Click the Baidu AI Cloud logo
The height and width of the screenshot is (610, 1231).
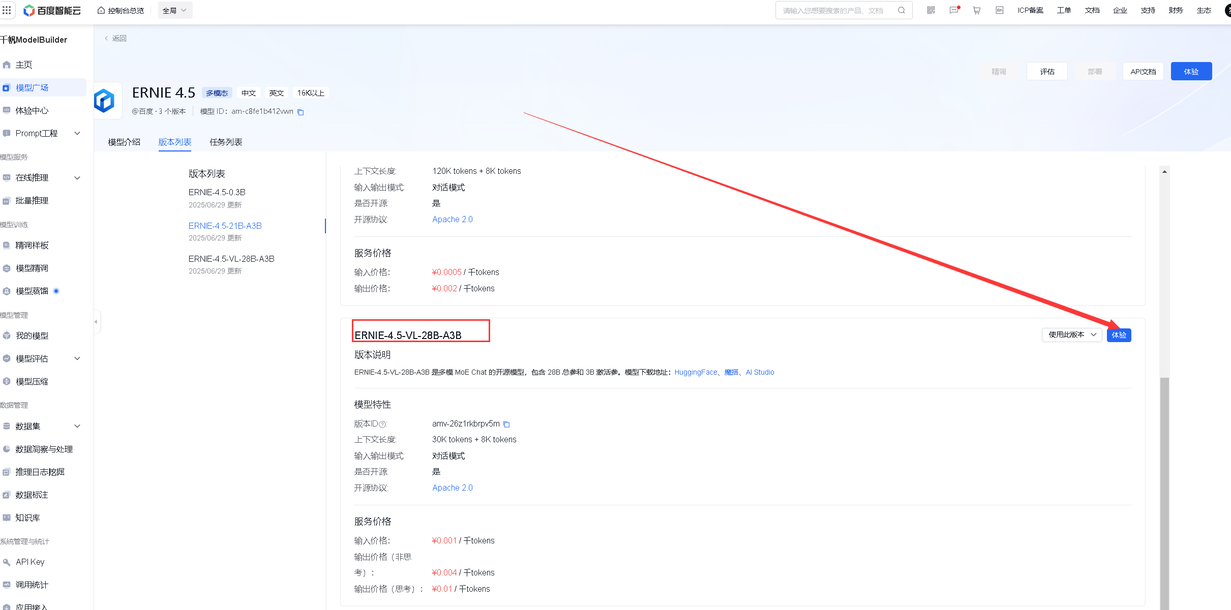click(x=52, y=10)
